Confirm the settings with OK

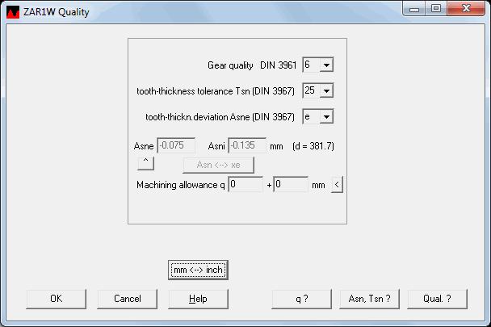[x=57, y=298]
